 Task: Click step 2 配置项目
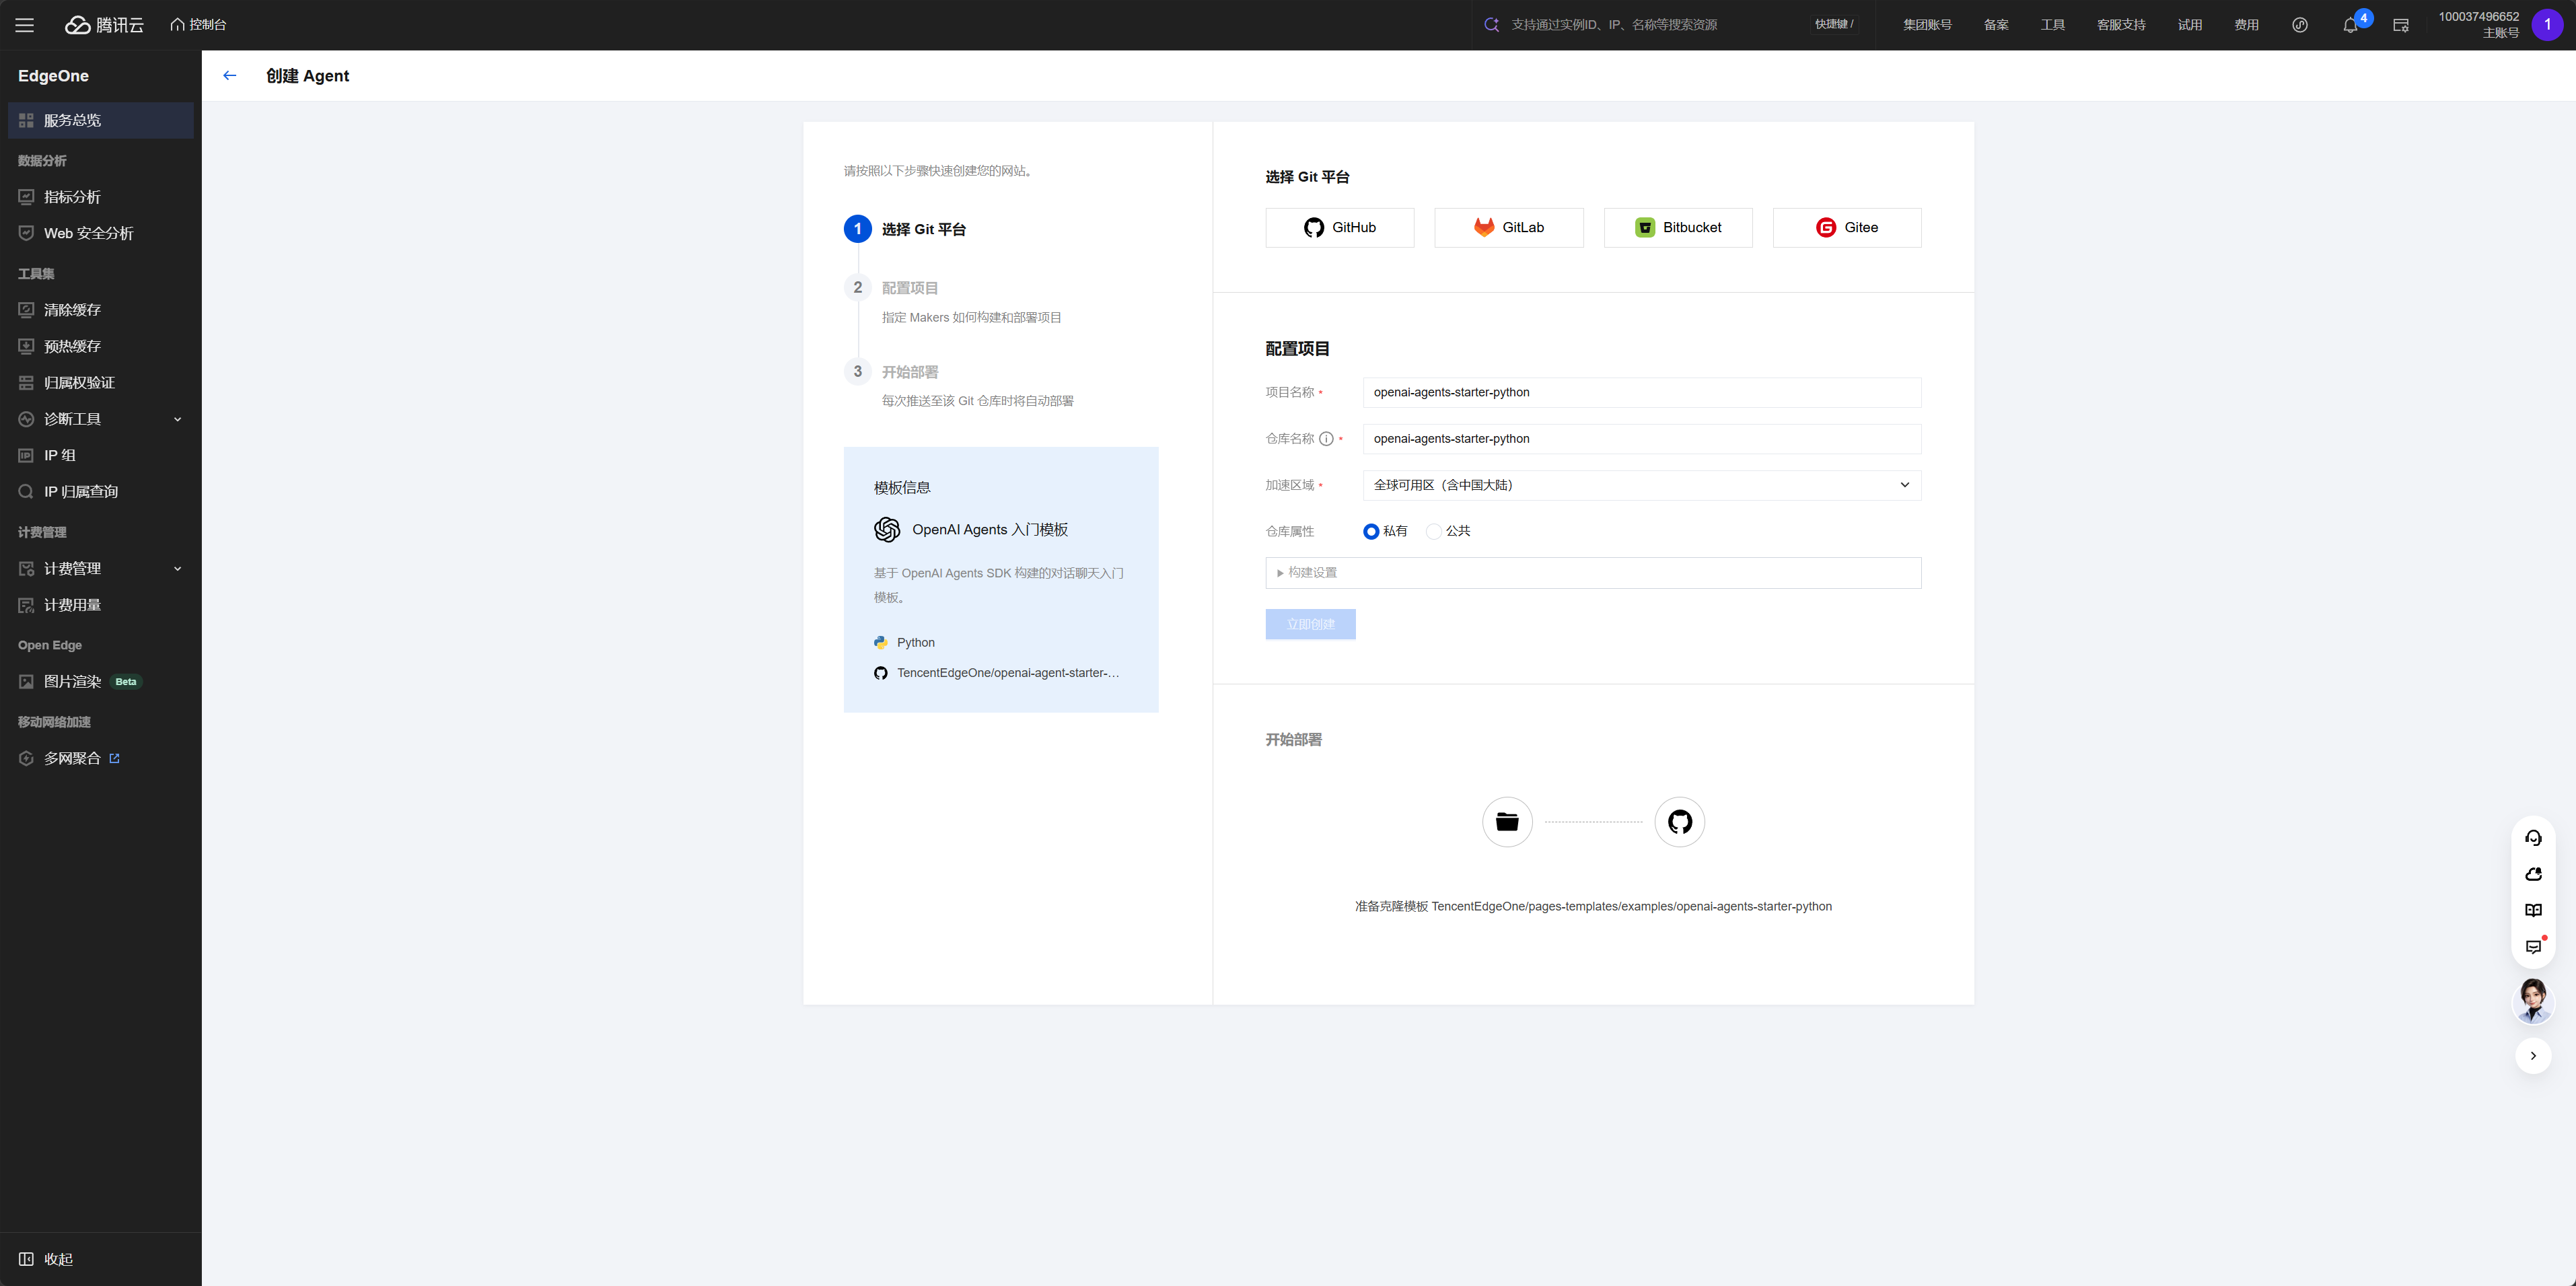click(892, 288)
